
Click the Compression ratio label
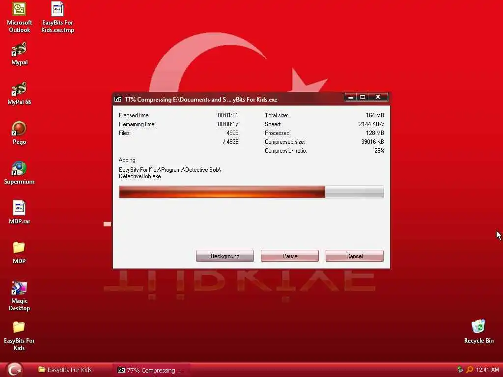point(285,151)
